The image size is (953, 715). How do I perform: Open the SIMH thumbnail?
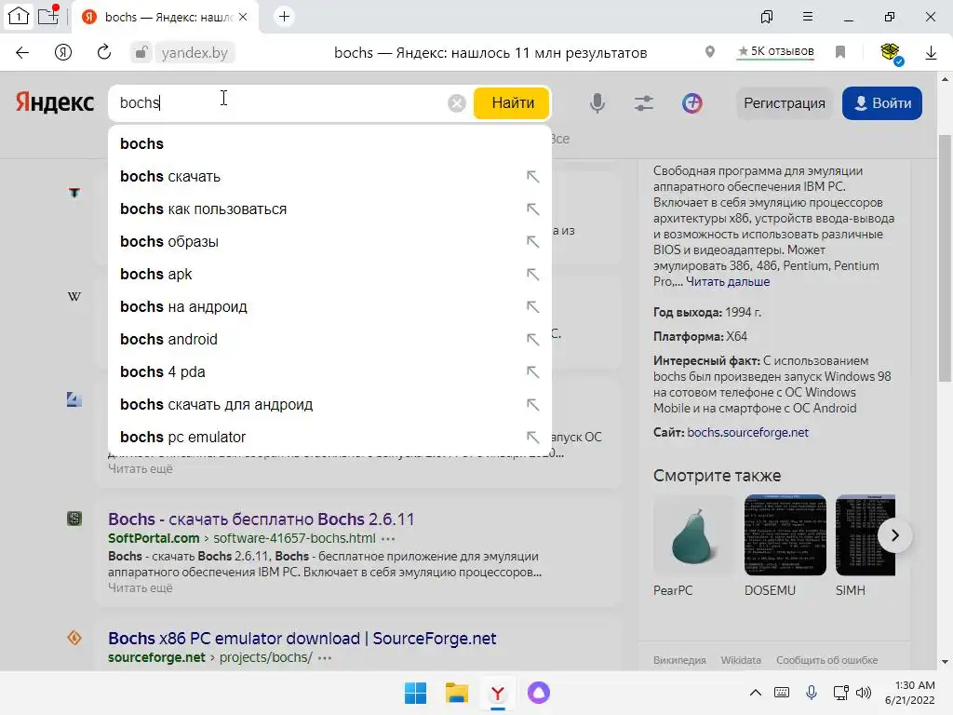tap(866, 535)
